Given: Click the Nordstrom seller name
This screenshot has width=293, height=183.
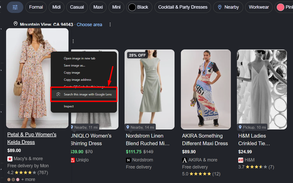Looking at the screenshot, I should 143,160.
